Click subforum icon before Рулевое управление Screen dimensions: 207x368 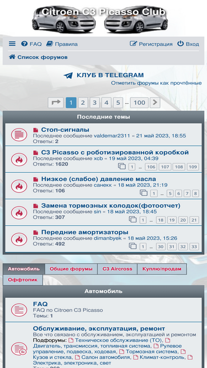[156, 346]
